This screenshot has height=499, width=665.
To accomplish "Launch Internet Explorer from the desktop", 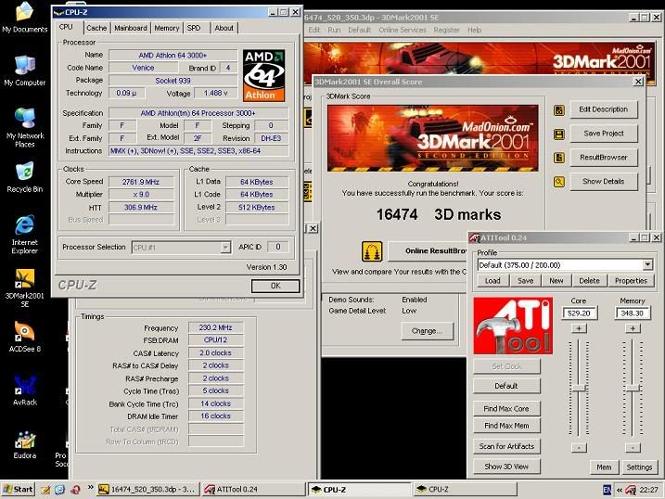I will (24, 227).
